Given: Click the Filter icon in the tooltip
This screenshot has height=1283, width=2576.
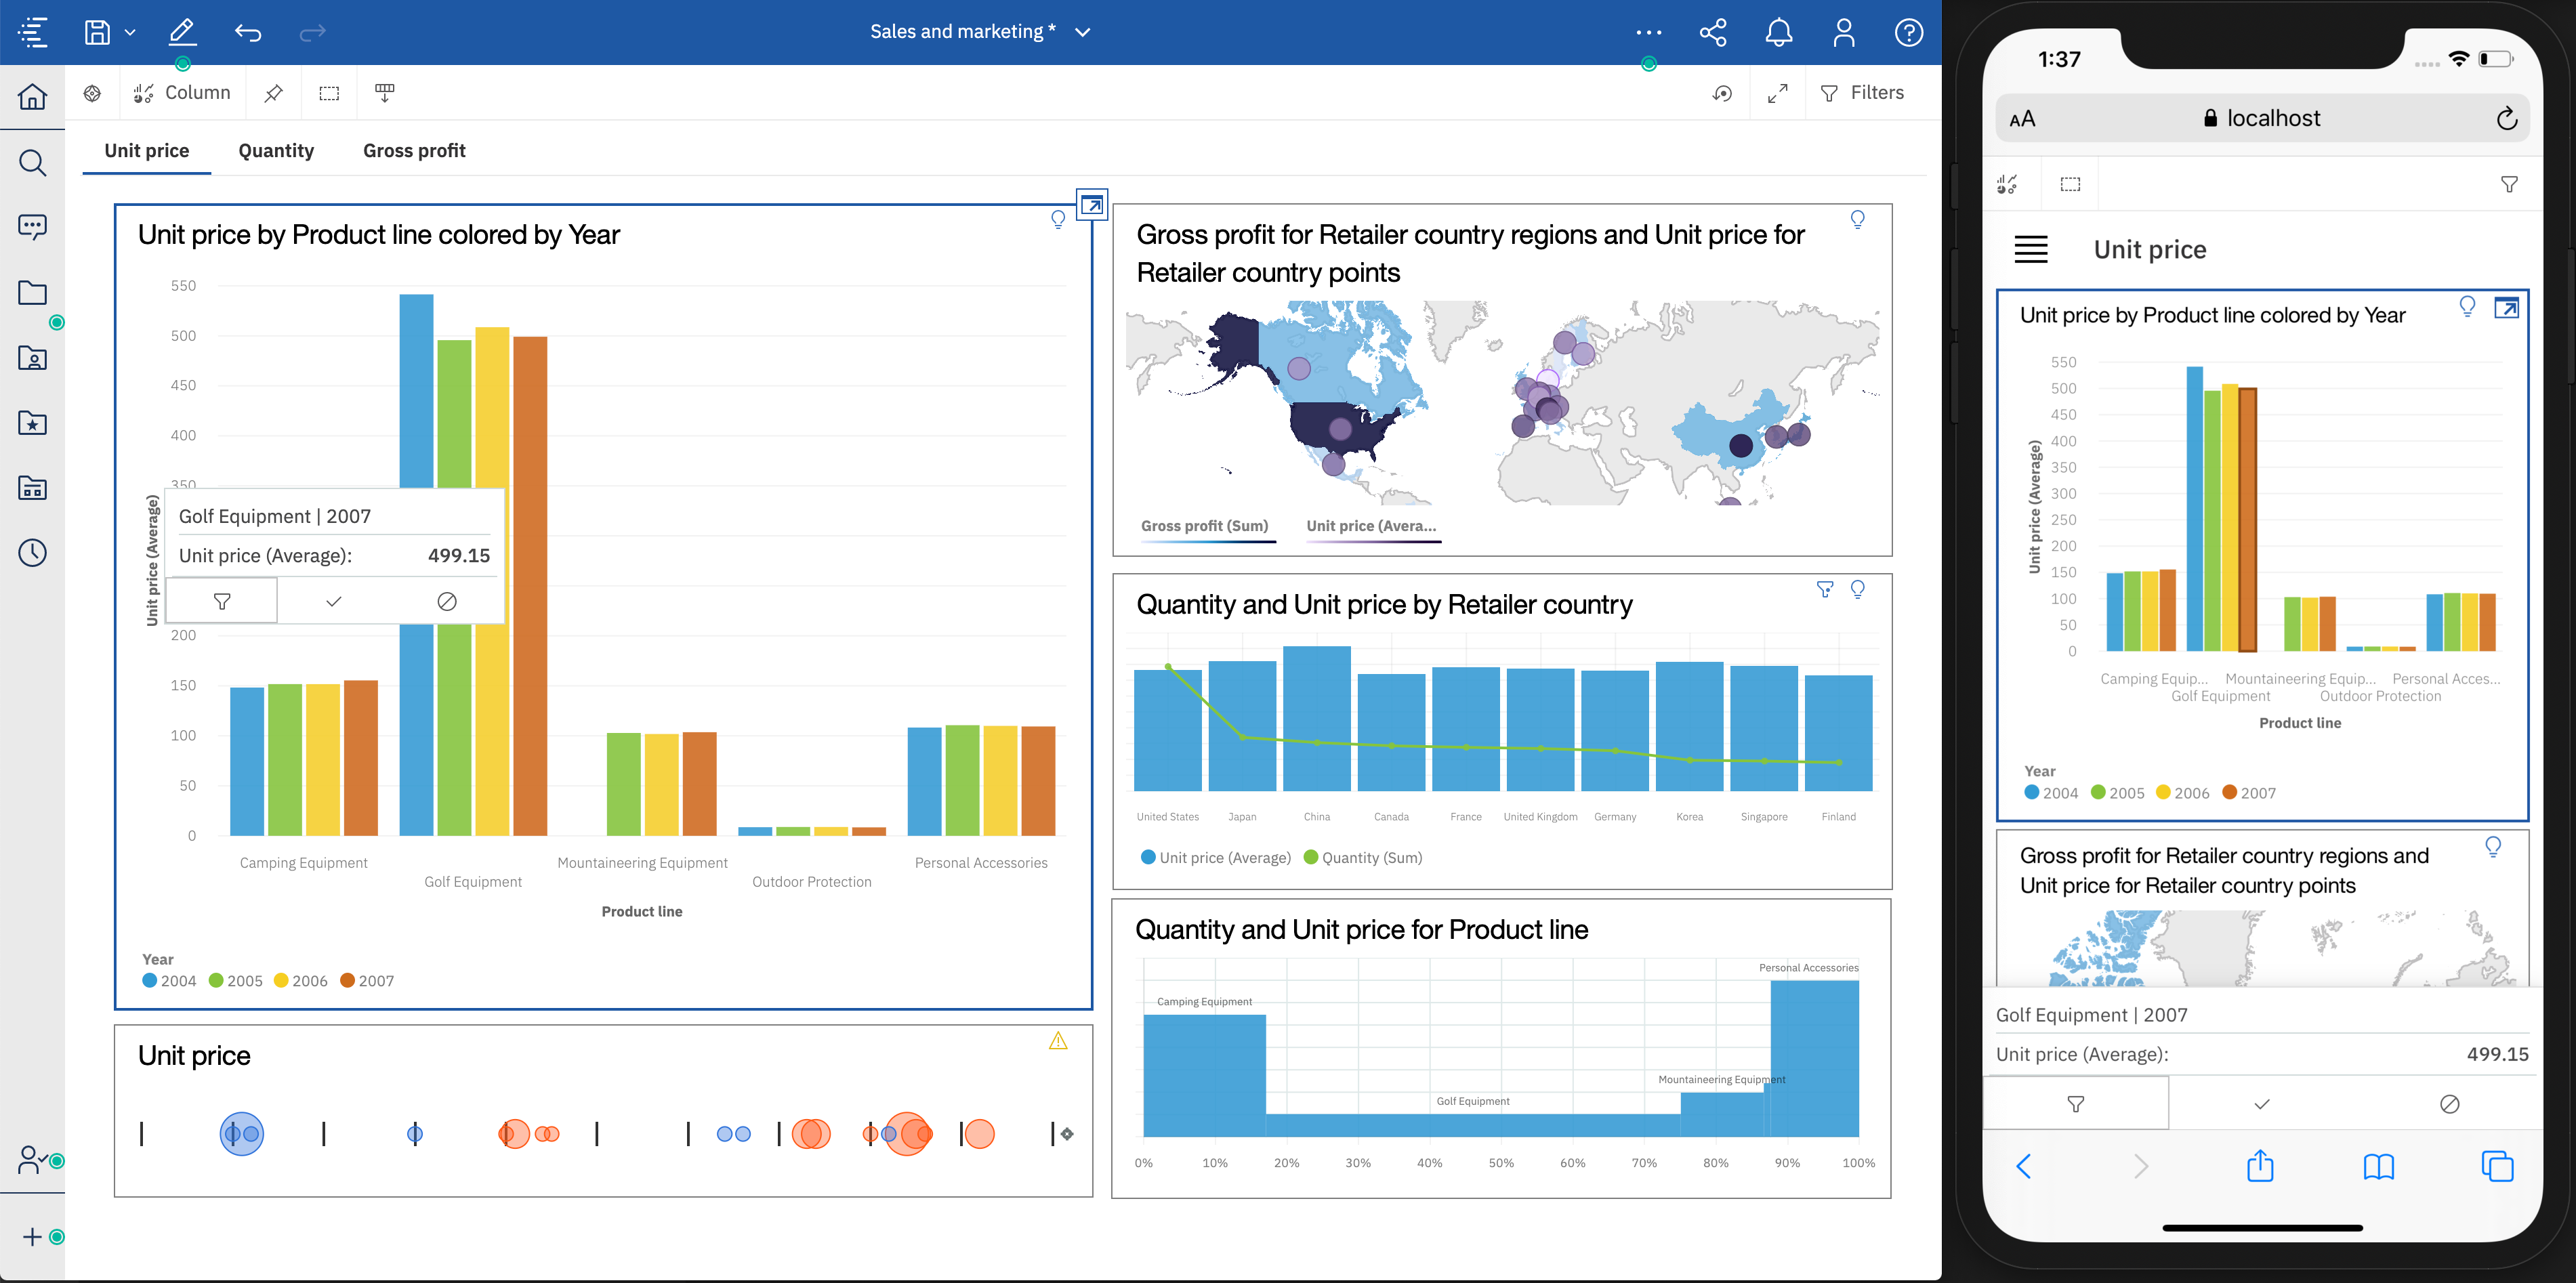Looking at the screenshot, I should 222,601.
